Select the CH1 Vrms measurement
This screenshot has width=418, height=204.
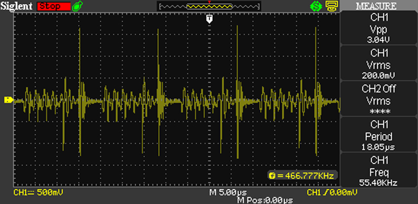point(379,63)
